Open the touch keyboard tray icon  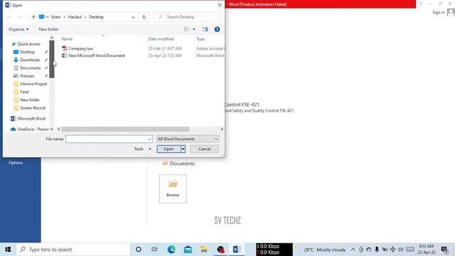410,250
